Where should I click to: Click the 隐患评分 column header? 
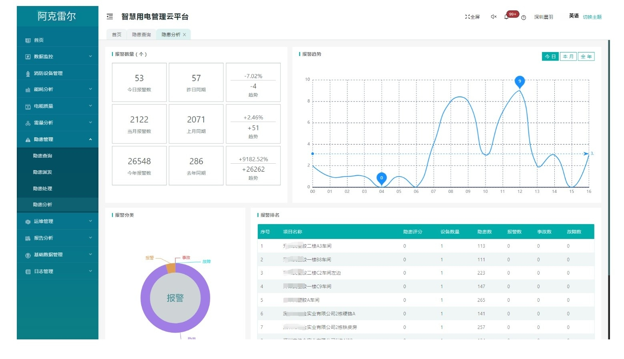(x=413, y=232)
